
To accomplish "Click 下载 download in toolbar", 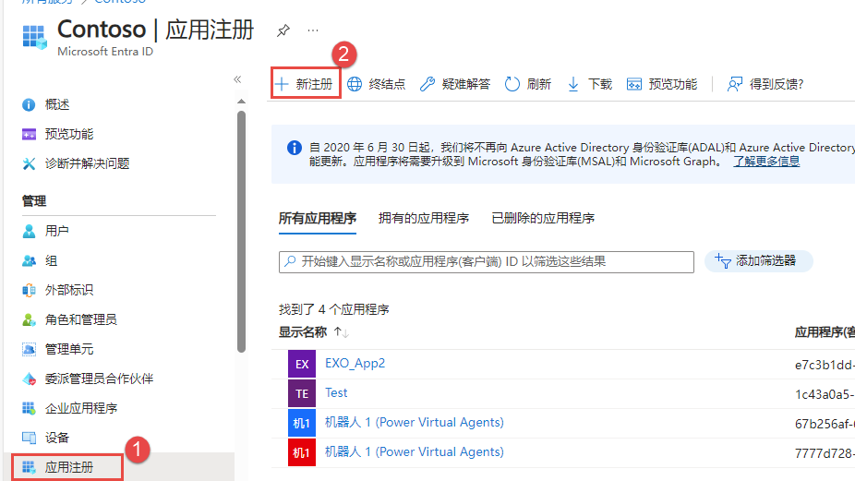I will 589,84.
